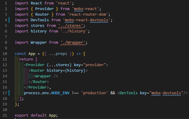Click the DevTools identifier on line 4
Screen dimensions: 189x119
pyautogui.click(x=40, y=20)
